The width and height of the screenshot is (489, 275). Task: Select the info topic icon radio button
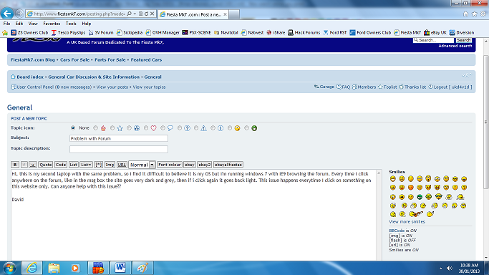point(213,128)
